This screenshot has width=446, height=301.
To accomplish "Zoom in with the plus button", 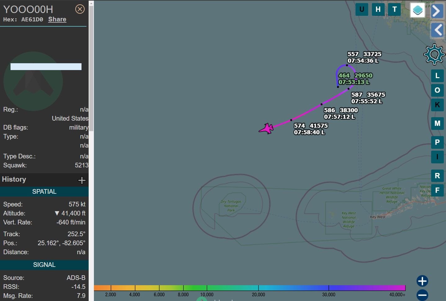I will pos(422,281).
